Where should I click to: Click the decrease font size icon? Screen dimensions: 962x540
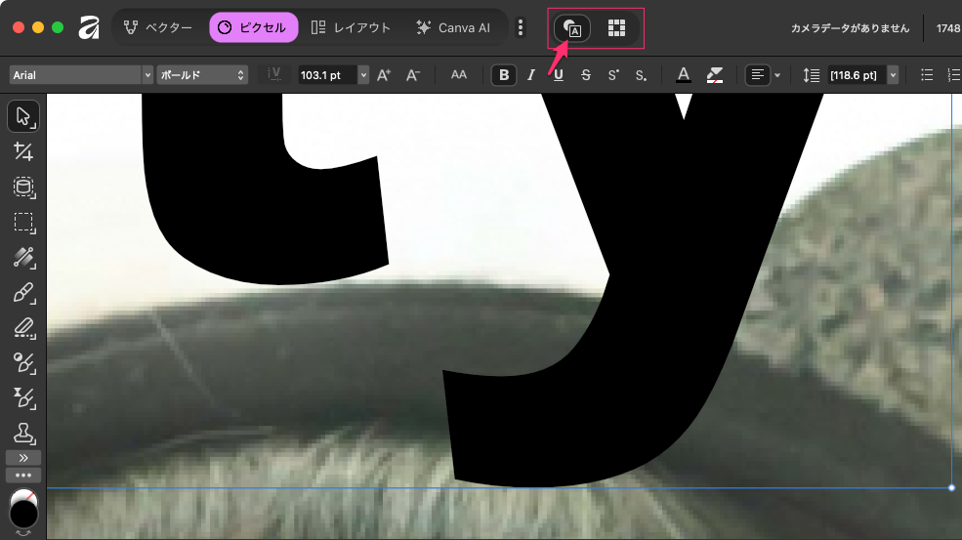click(x=412, y=75)
